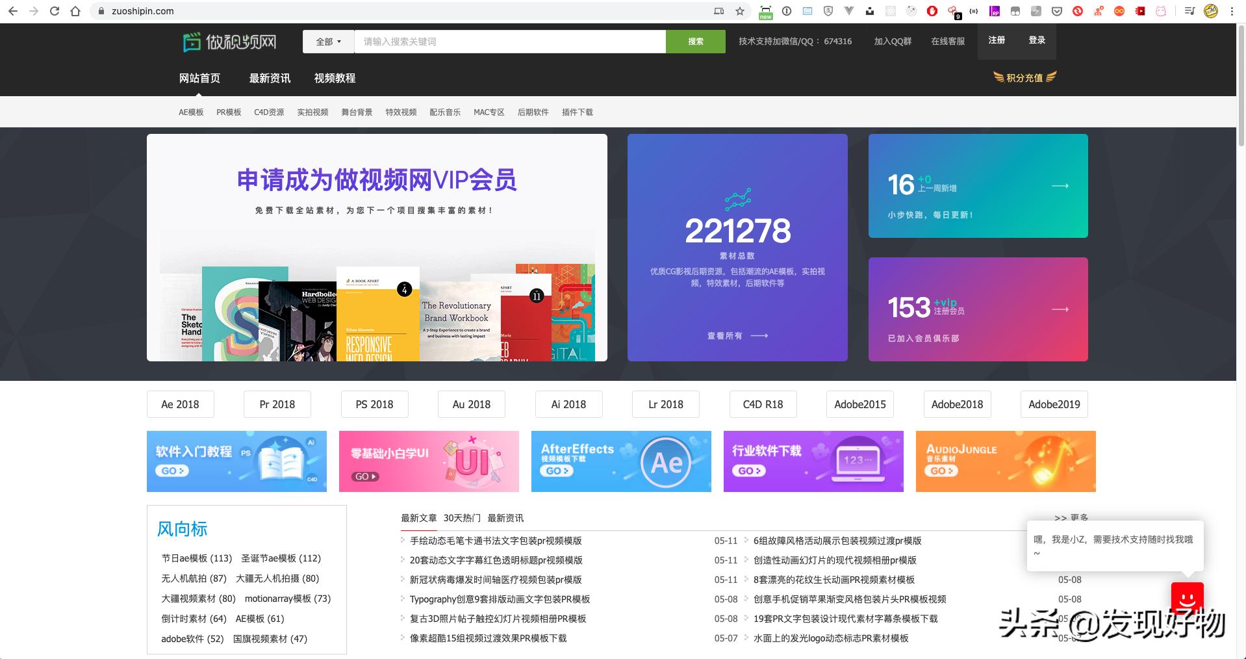1246x659 pixels.
Task: Click the Au 2018 button
Action: (471, 404)
